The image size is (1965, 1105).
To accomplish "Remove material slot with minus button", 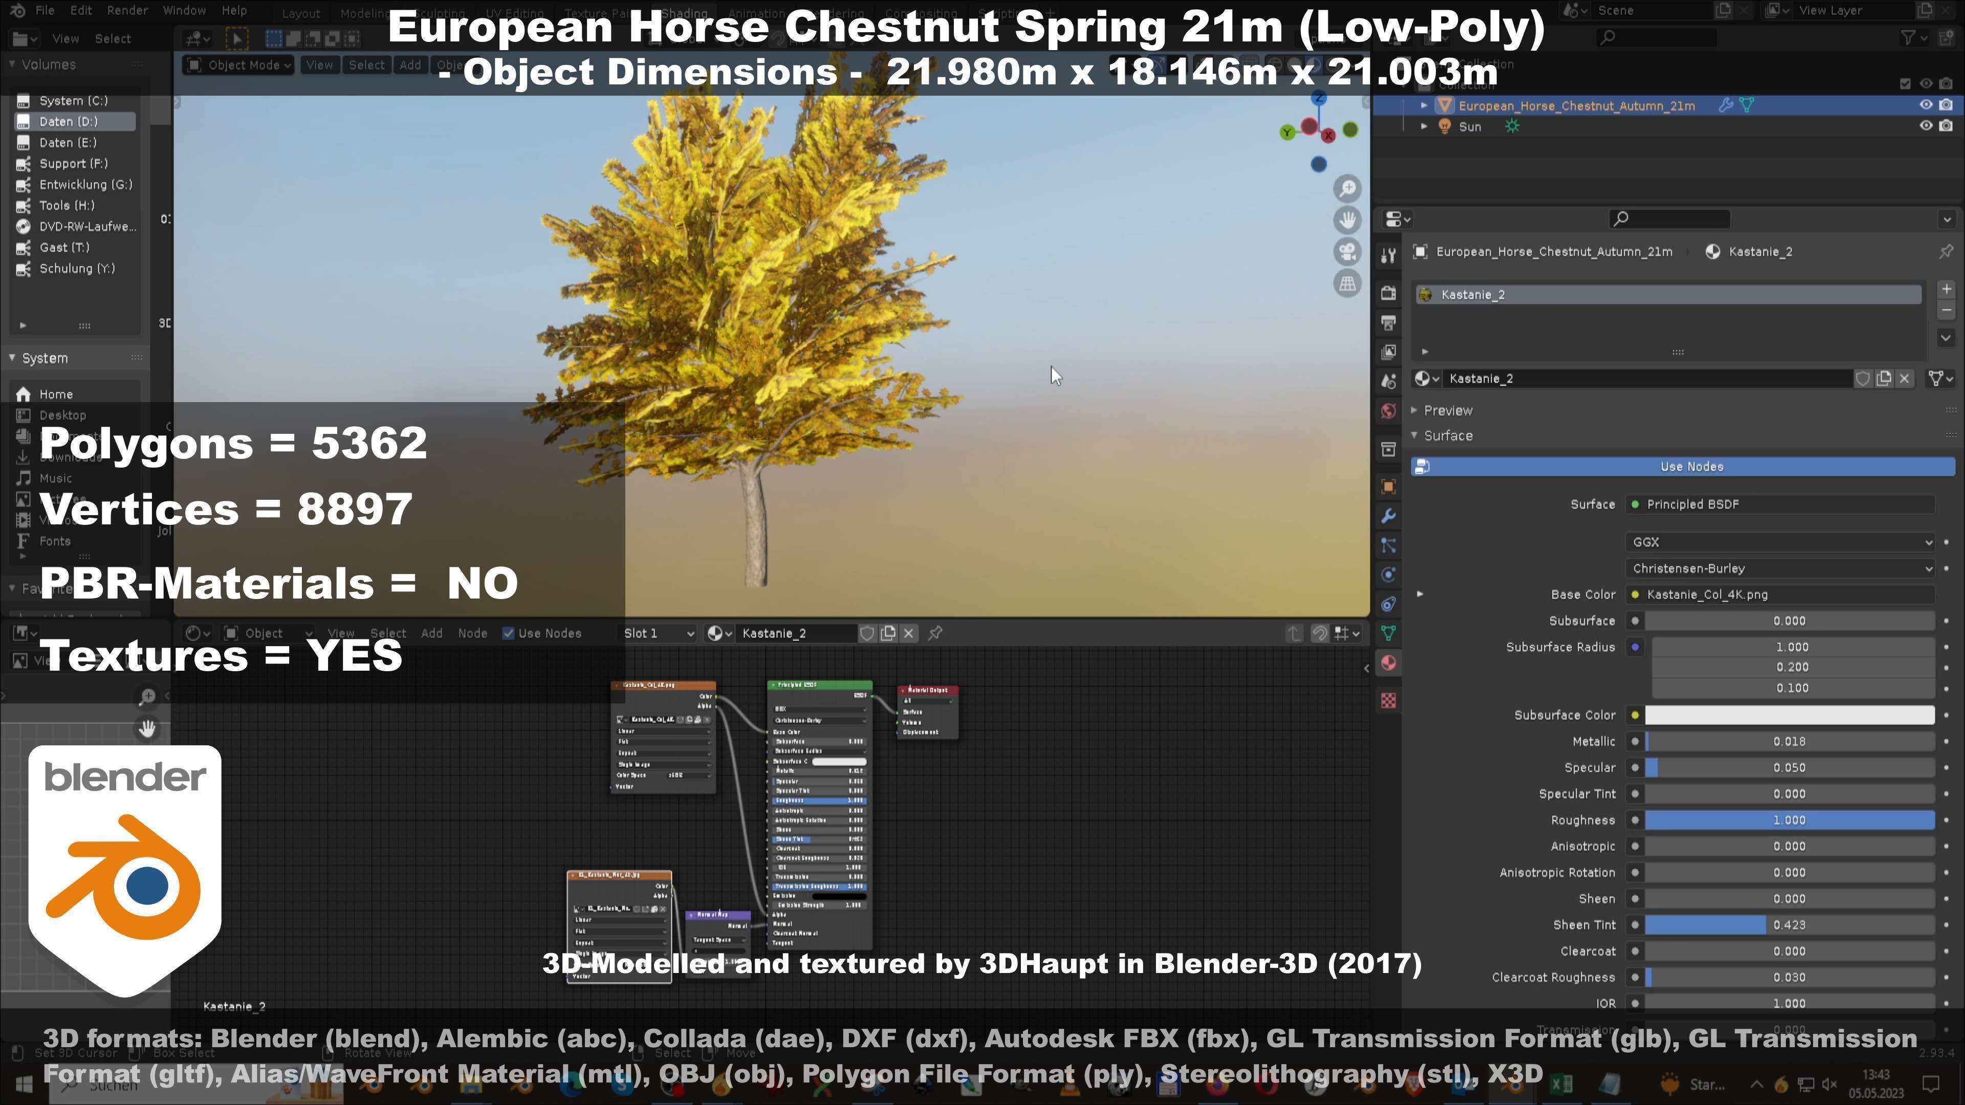I will click(1946, 310).
